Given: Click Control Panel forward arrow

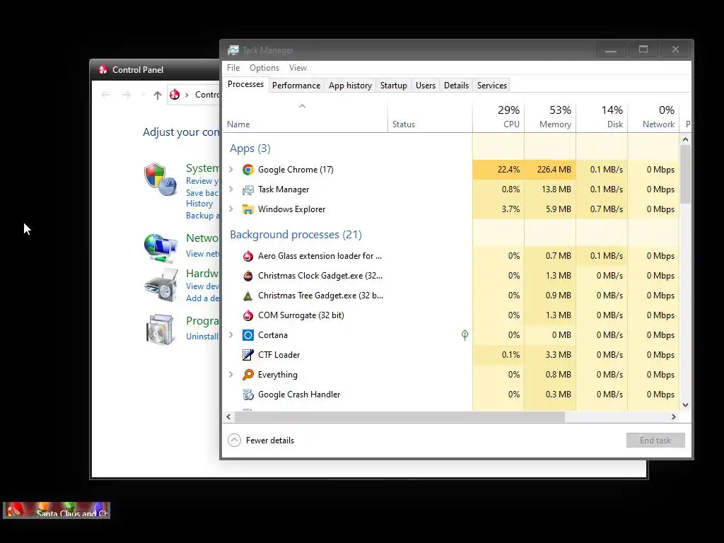Looking at the screenshot, I should coord(126,95).
